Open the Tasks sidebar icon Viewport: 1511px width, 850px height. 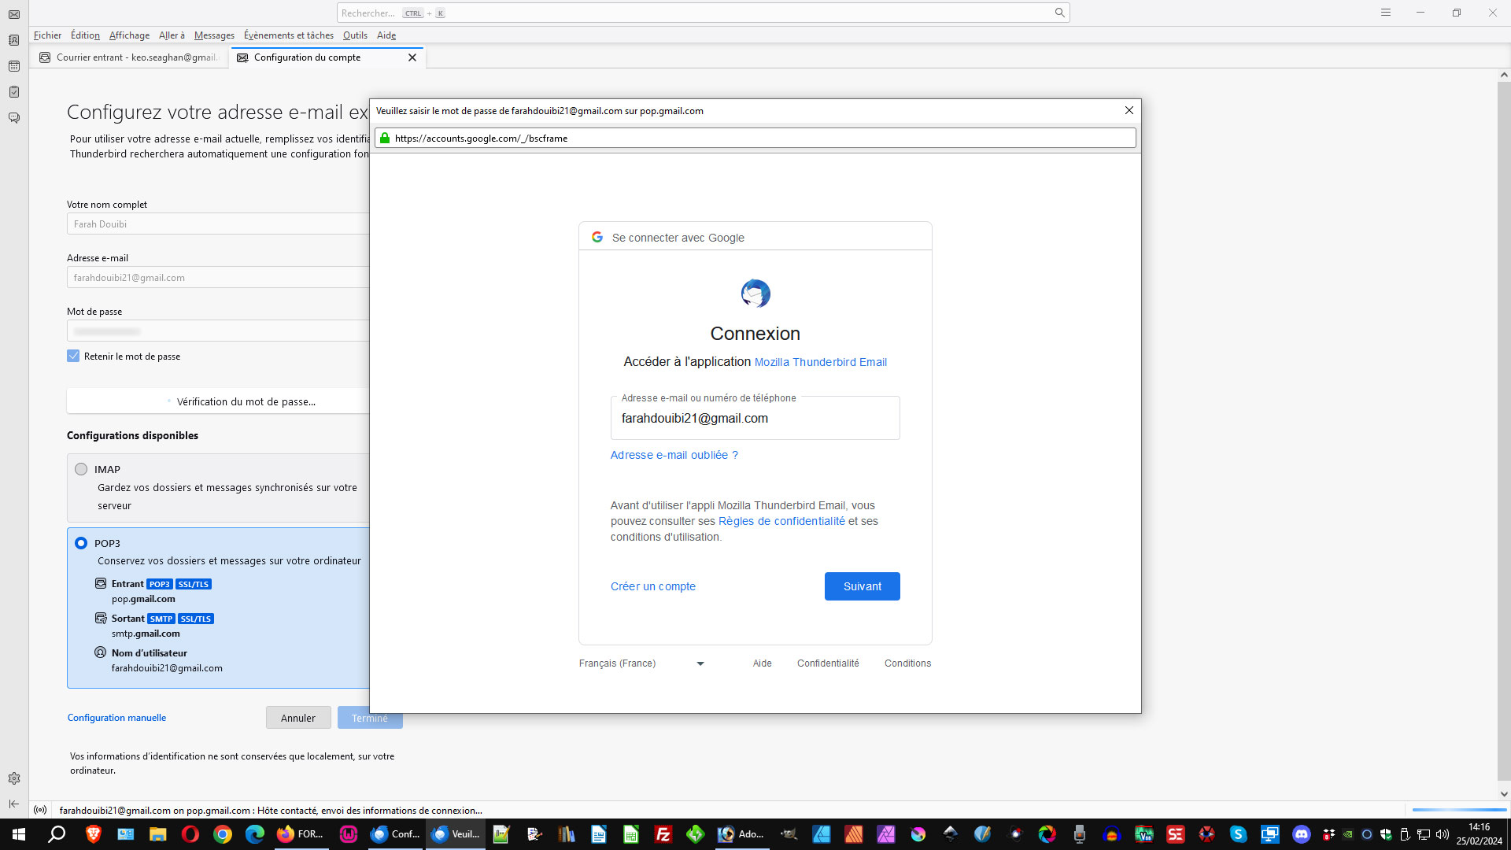(14, 92)
